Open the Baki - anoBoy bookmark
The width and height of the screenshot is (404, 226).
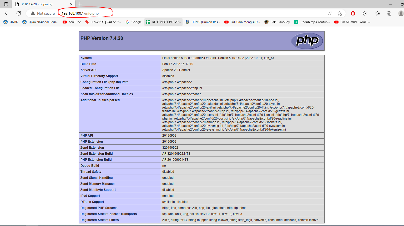point(277,22)
